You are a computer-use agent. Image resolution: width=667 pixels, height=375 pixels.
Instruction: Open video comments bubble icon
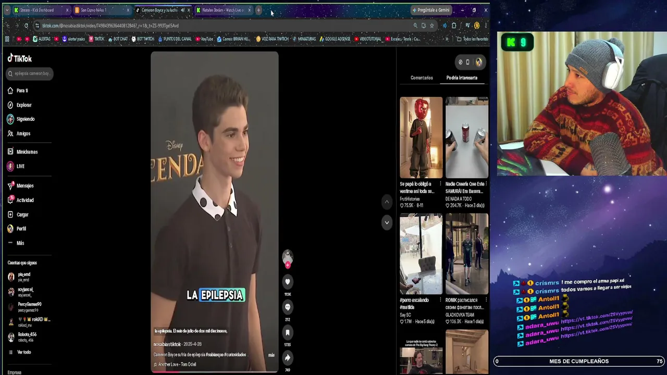point(287,307)
